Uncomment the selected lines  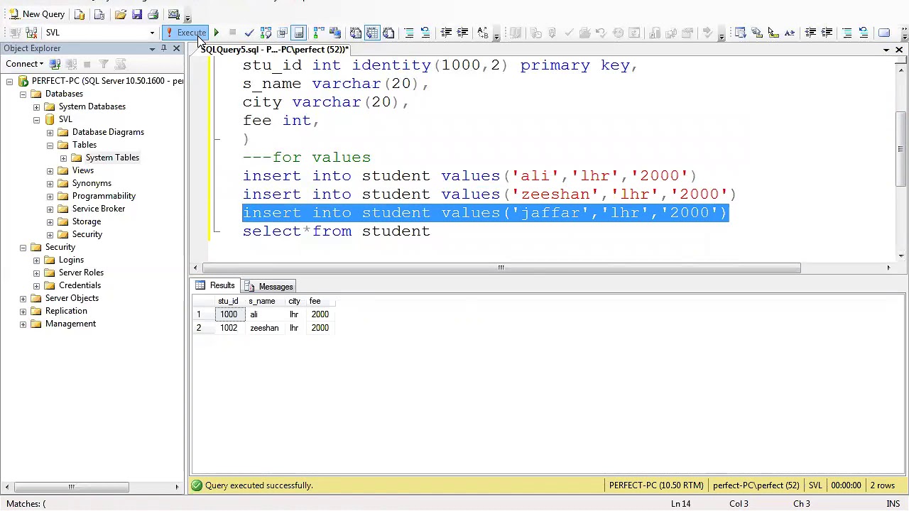coord(425,33)
